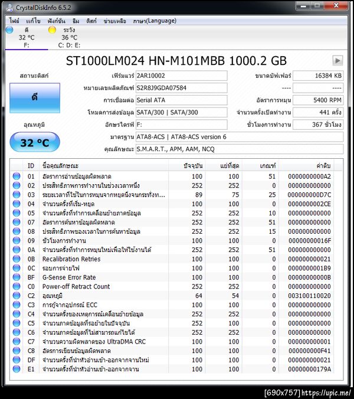Select the G-Sense Error Rate attribute name
This screenshot has height=399, width=354.
point(69,277)
